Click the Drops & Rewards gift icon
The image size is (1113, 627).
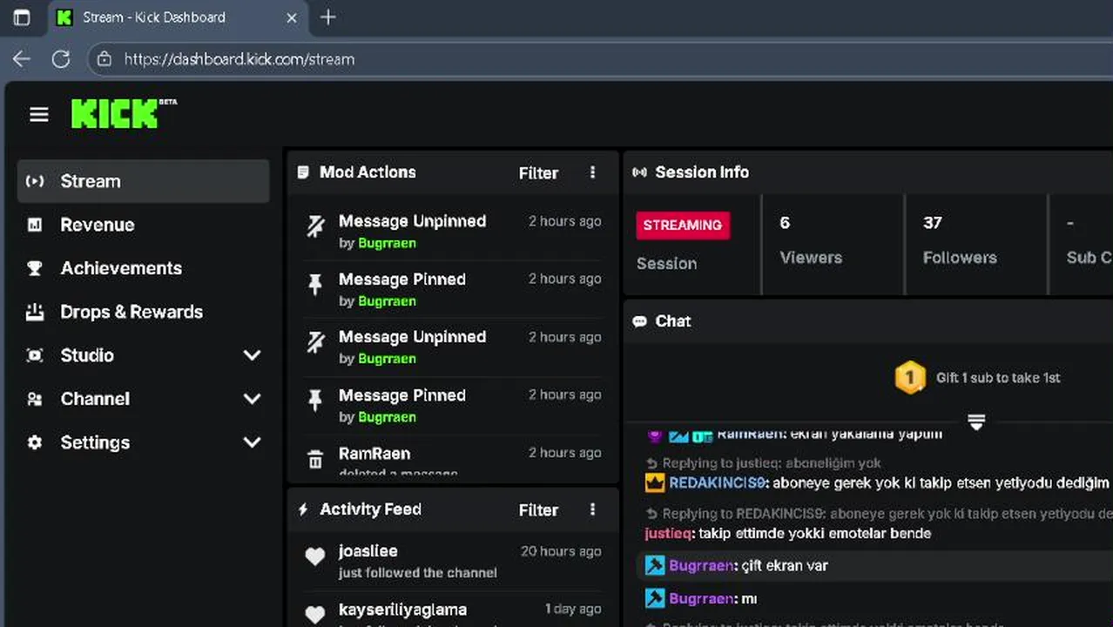(x=35, y=312)
